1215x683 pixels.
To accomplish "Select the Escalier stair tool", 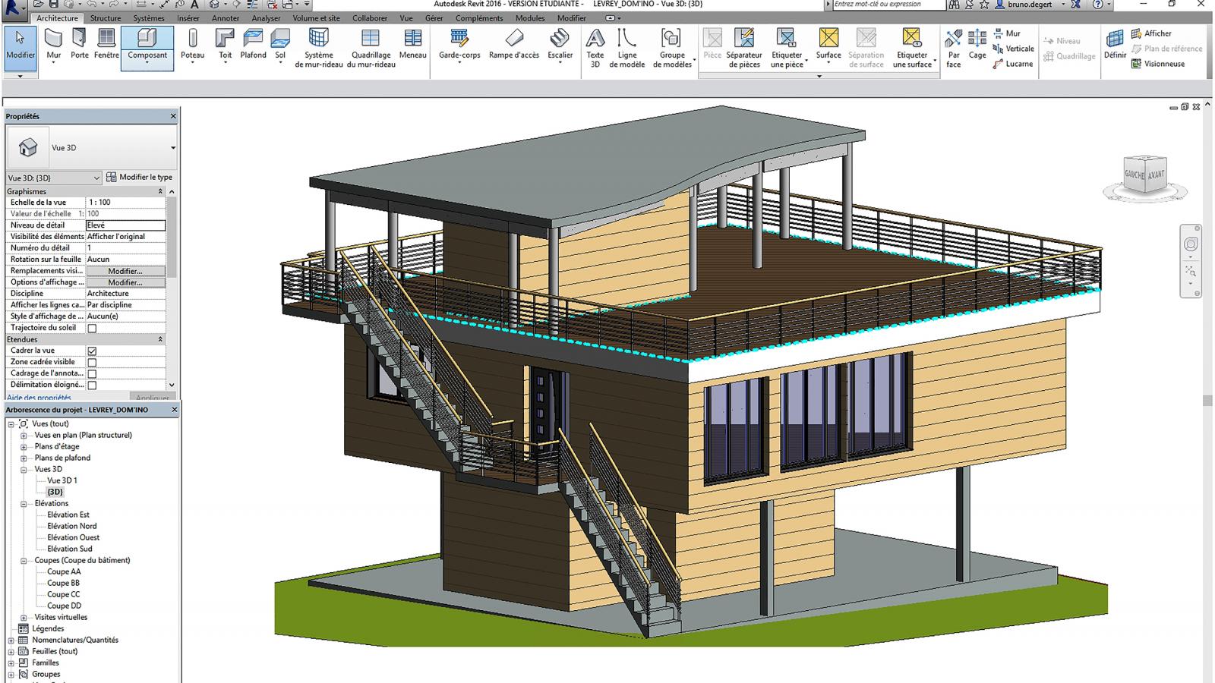I will click(x=560, y=46).
